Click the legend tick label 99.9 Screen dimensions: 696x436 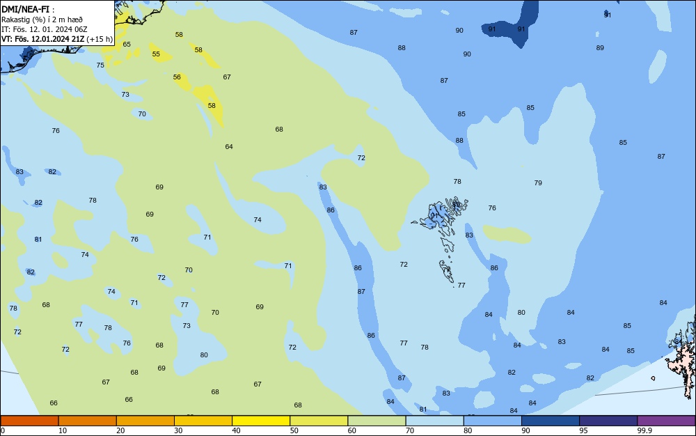coord(644,430)
